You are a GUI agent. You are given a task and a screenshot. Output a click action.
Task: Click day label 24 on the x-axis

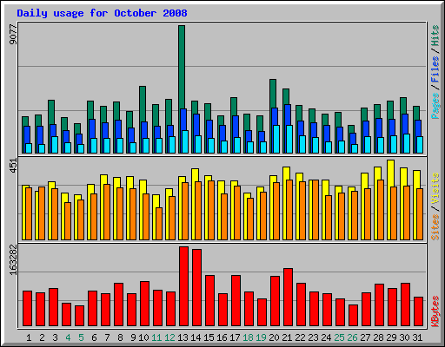pos(326,337)
